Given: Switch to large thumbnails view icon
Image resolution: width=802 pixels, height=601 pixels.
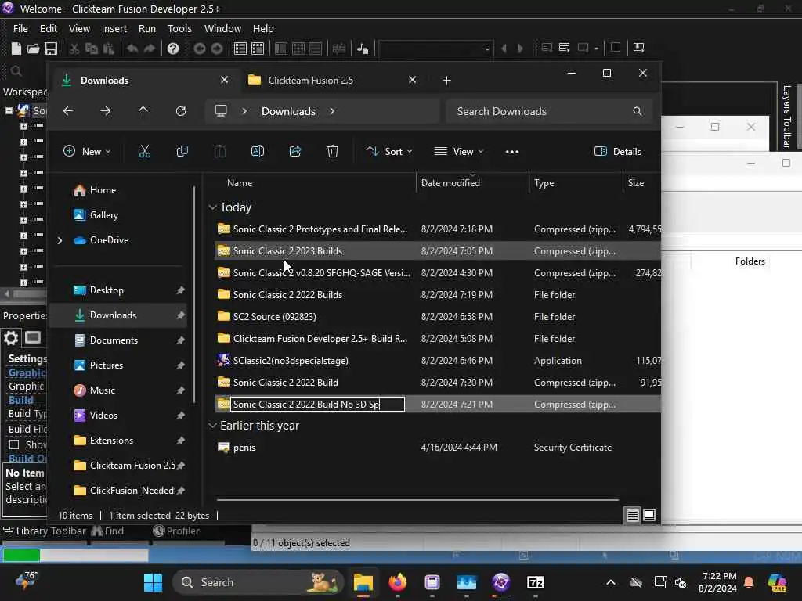Looking at the screenshot, I should click(649, 515).
